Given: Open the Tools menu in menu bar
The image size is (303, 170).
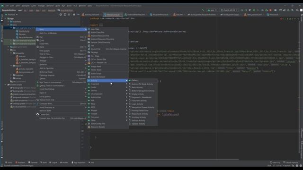Looking at the screenshot, I should (69, 6).
